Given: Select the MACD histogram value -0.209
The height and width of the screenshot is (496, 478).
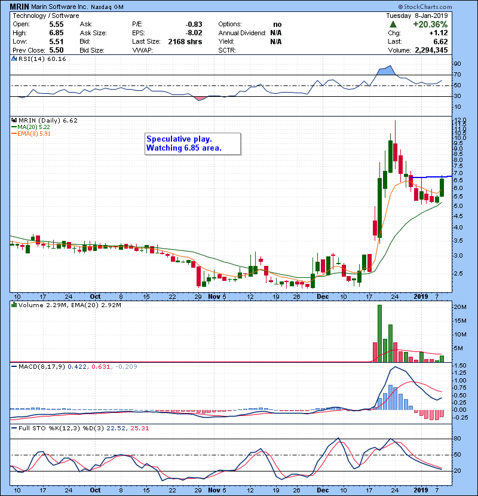Looking at the screenshot, I should (126, 367).
